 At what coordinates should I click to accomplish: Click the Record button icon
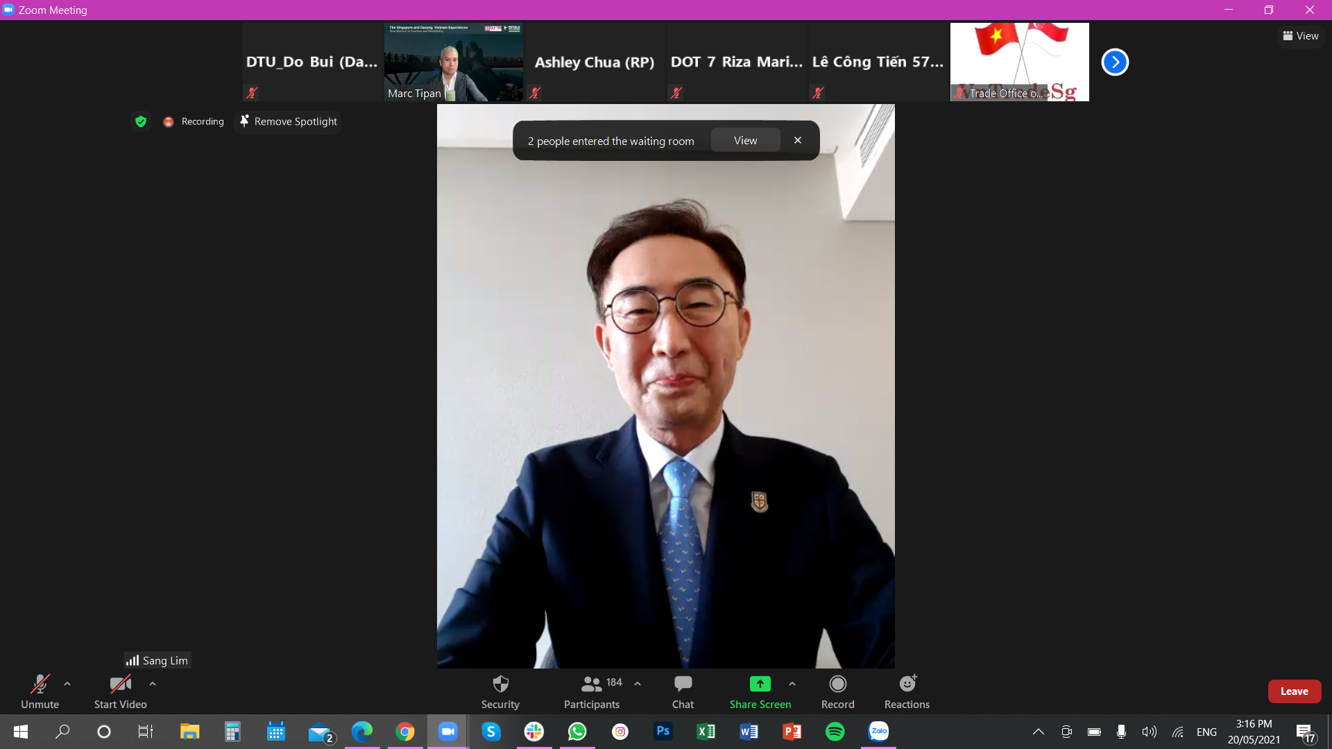click(837, 684)
